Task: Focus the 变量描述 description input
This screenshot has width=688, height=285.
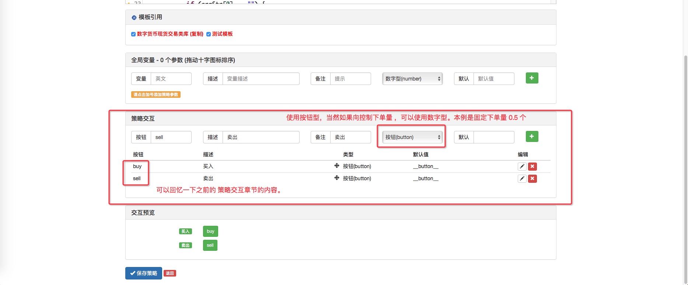Action: point(261,79)
